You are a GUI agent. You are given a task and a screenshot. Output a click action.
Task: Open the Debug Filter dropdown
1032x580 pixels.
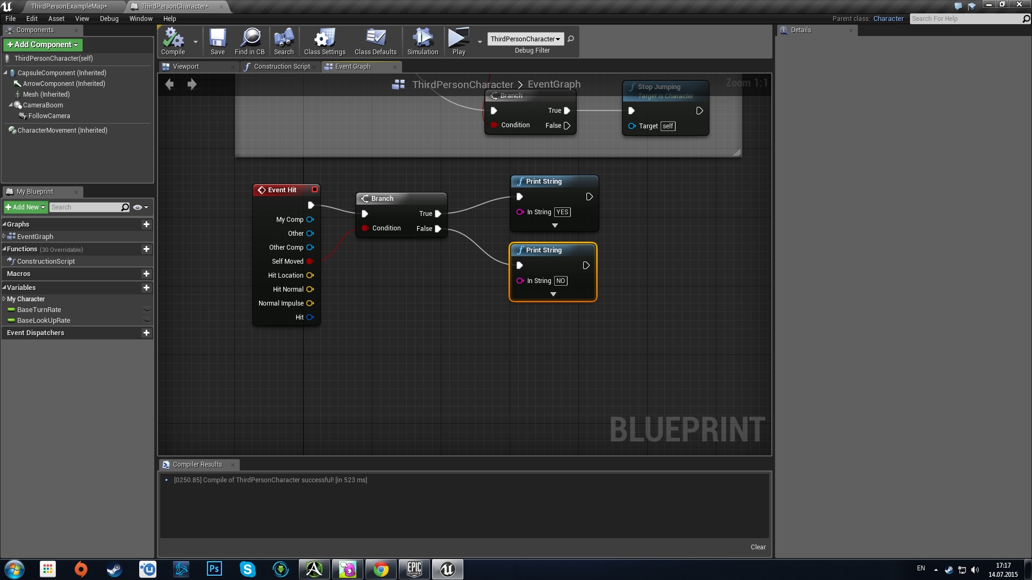[x=525, y=39]
